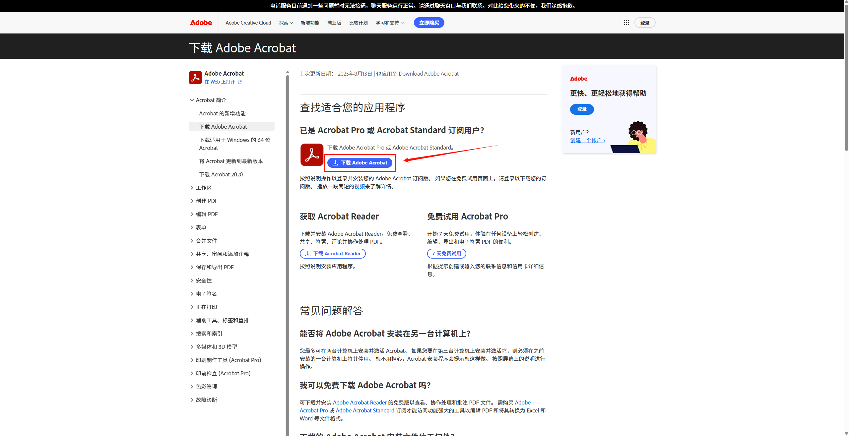This screenshot has height=436, width=849.
Task: Click the external link icon next to 在 Web 上打开
Action: pyautogui.click(x=240, y=82)
